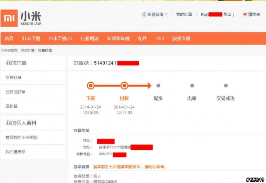Viewport: 266px width, 183px height.
Task: Click the 886 phone number text
Action: [106, 154]
